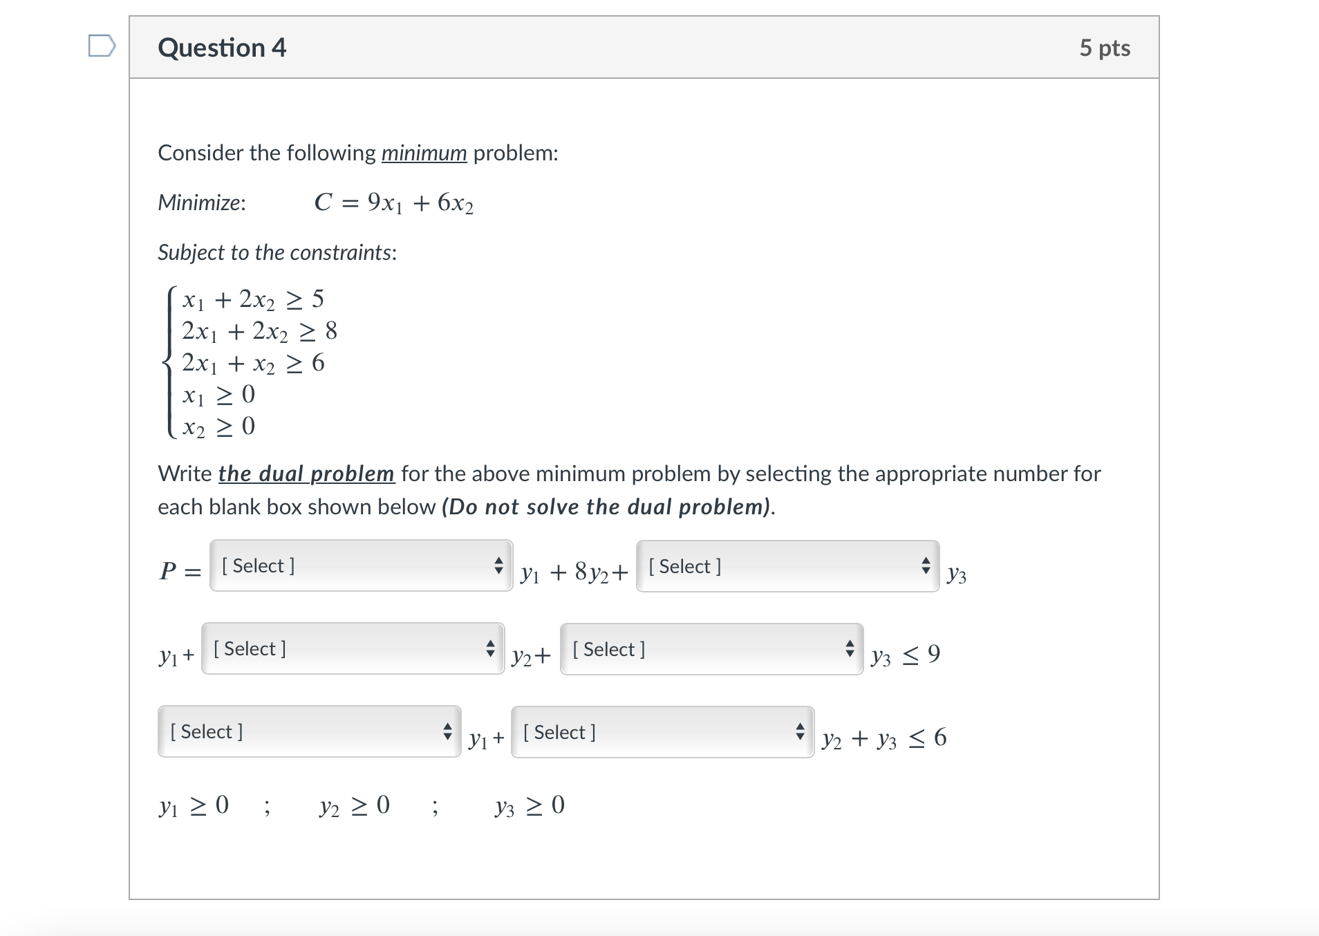This screenshot has width=1319, height=936.
Task: Open the first [Select] dropdown for y1 coefficient
Action: point(359,567)
